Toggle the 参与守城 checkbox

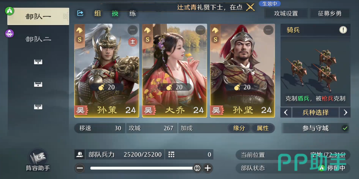tap(345, 129)
